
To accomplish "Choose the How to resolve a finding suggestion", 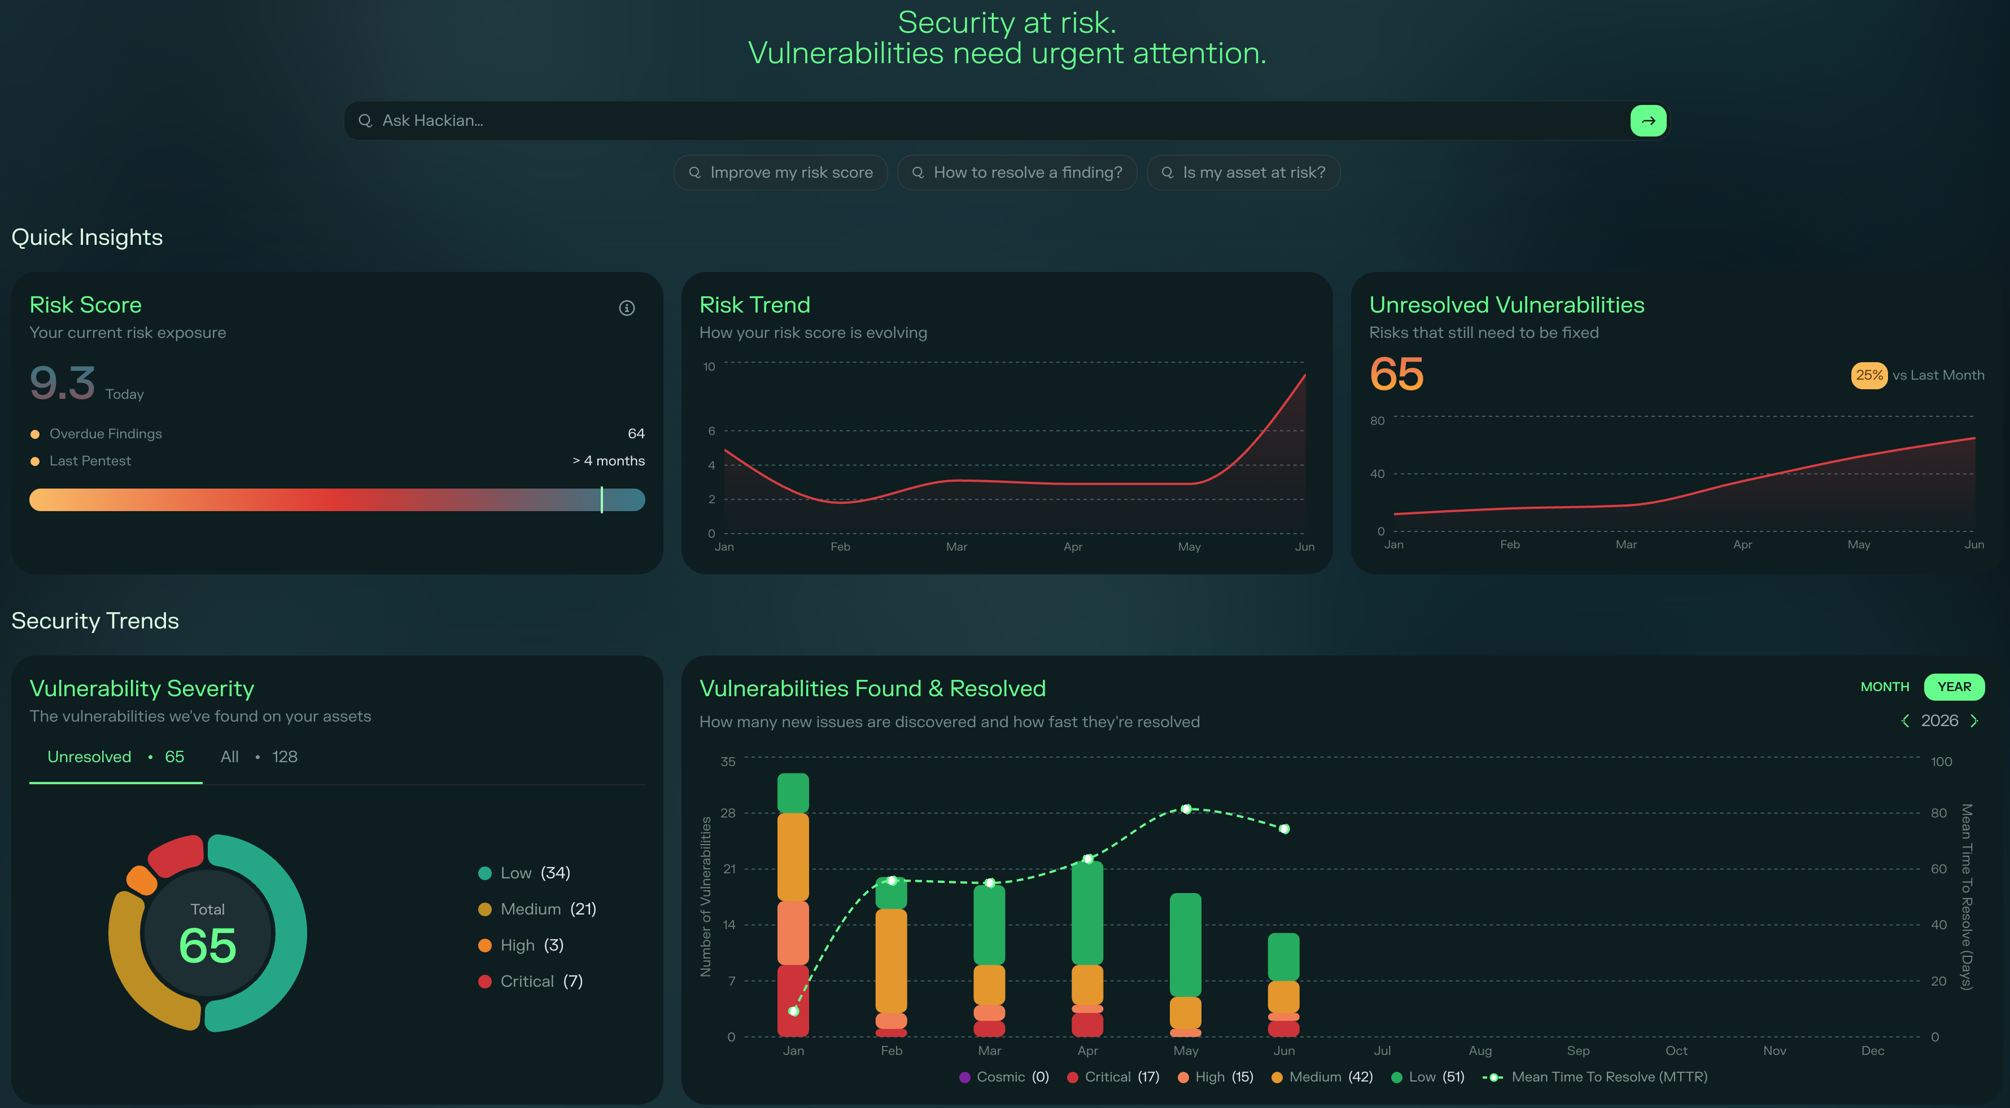I will [1017, 172].
